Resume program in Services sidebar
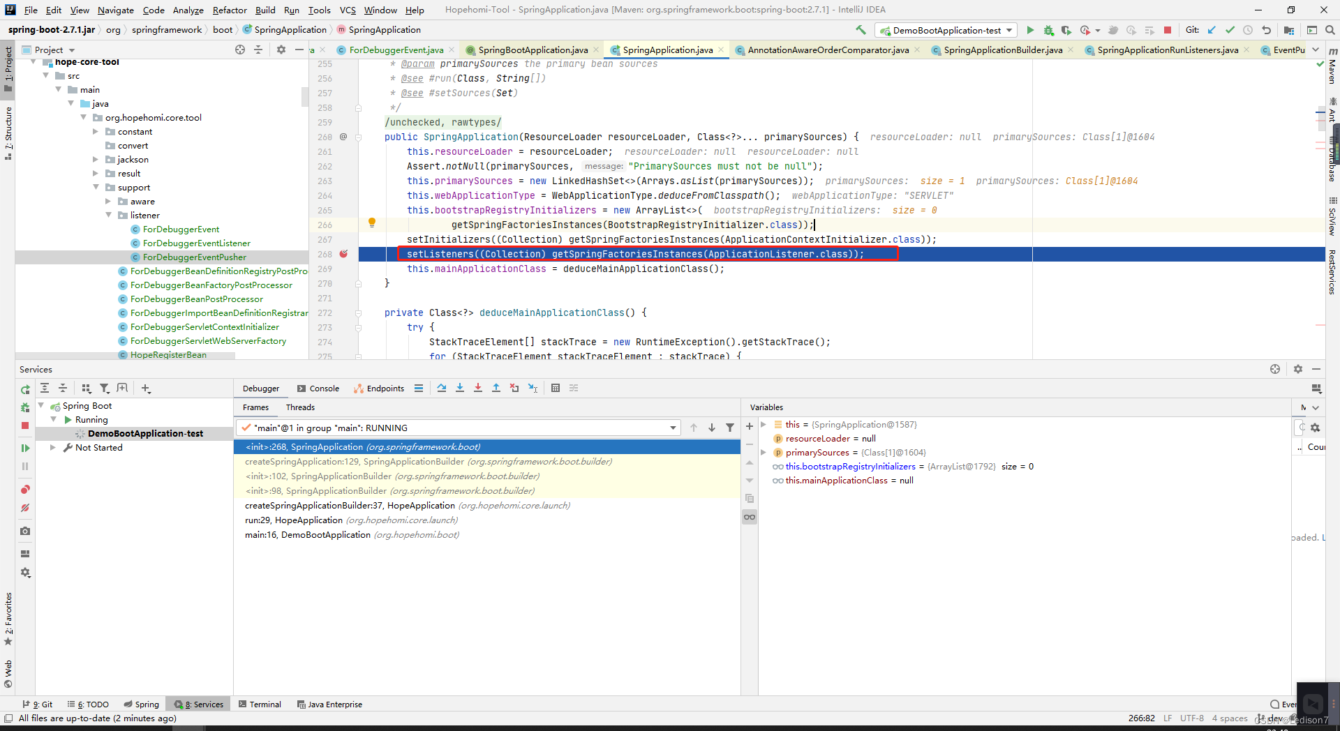The image size is (1340, 731). pyautogui.click(x=25, y=448)
